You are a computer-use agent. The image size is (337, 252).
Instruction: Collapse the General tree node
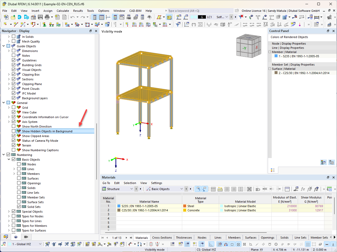[3, 103]
